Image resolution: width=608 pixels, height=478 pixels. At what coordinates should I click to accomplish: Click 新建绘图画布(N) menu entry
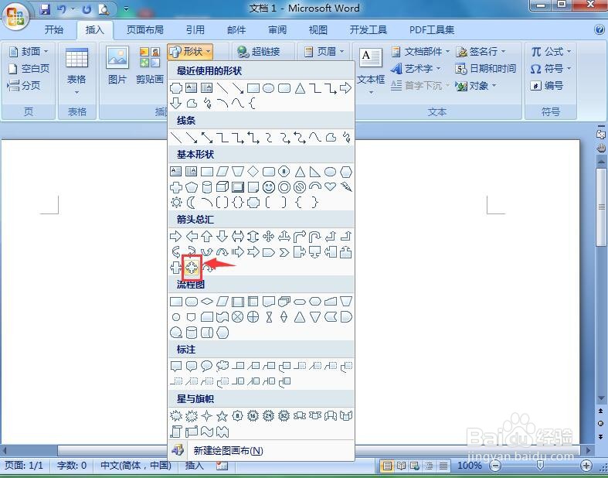[261, 450]
